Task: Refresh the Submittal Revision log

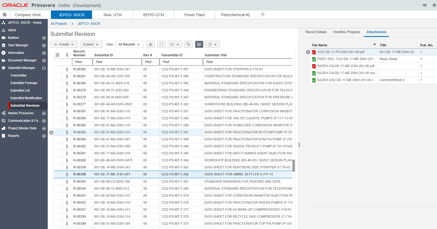Action: (x=161, y=44)
